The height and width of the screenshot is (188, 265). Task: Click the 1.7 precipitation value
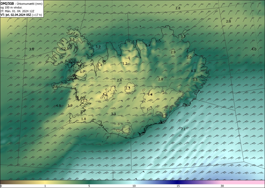coord(82,72)
